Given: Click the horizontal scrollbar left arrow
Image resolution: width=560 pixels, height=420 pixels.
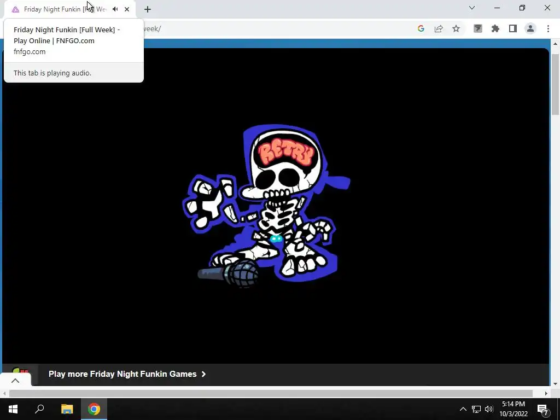Looking at the screenshot, I should click(4, 393).
